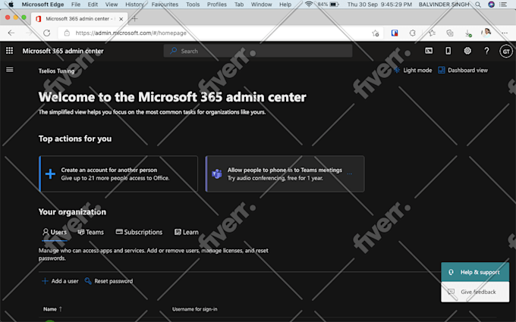The width and height of the screenshot is (516, 322).
Task: Open the ellipsis menu on Teams card
Action: tap(350, 174)
